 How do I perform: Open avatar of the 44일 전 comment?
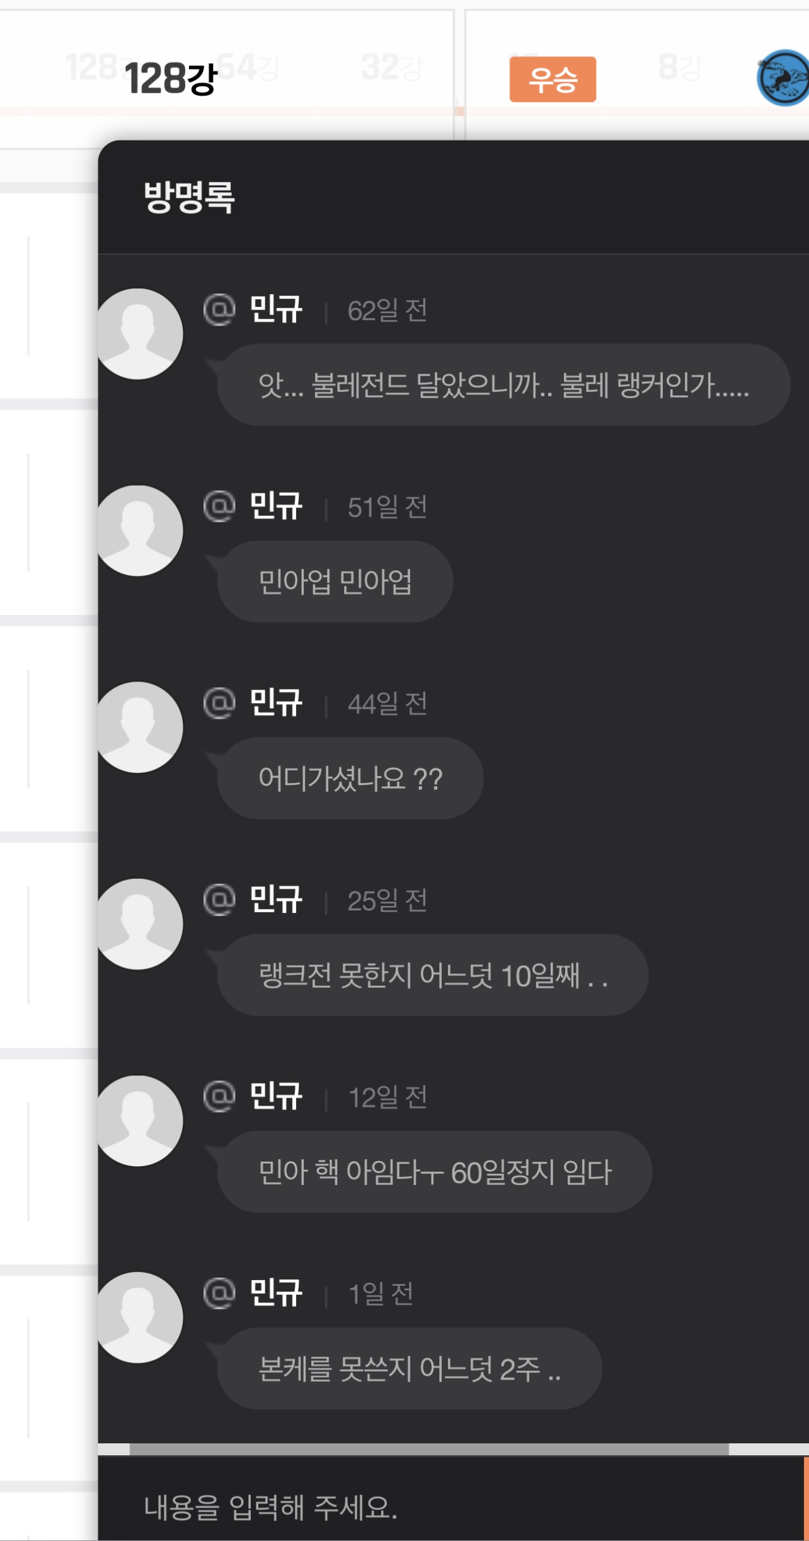[139, 727]
